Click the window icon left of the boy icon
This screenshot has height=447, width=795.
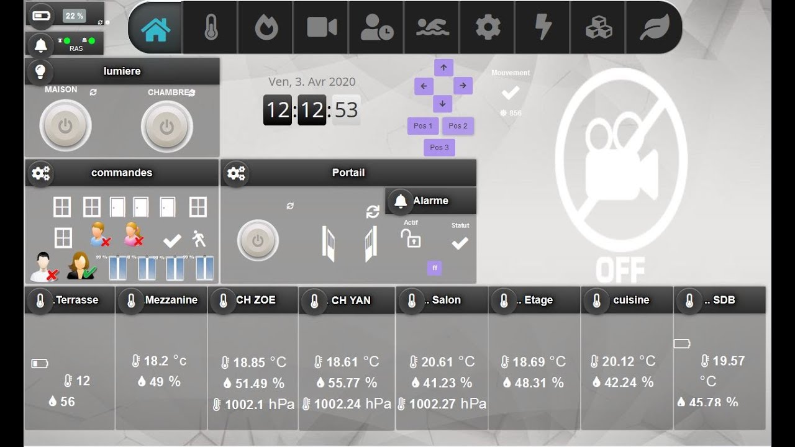point(63,238)
